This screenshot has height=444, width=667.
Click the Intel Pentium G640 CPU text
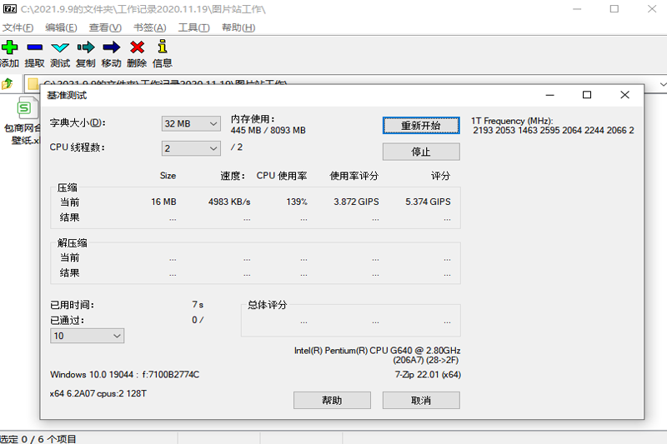pyautogui.click(x=378, y=351)
